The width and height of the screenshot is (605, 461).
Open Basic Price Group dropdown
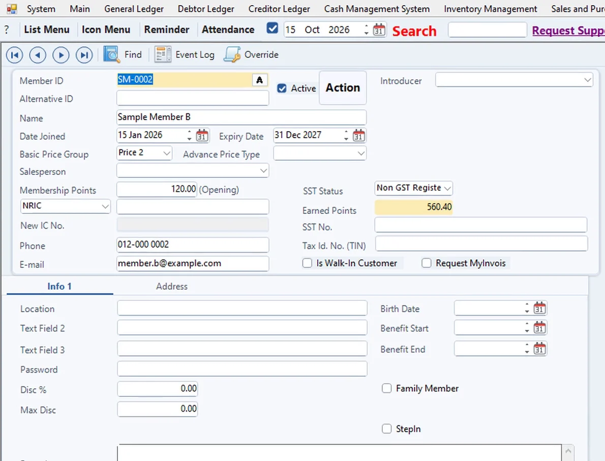[167, 153]
